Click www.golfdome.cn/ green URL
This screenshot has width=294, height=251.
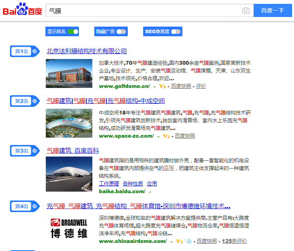[x=124, y=86]
